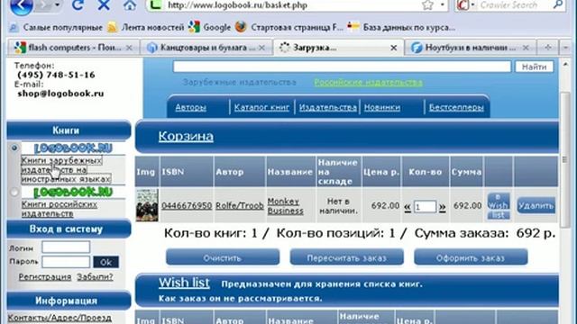
Task: Open the Monkey Business book cover thumbnail
Action: 147,205
